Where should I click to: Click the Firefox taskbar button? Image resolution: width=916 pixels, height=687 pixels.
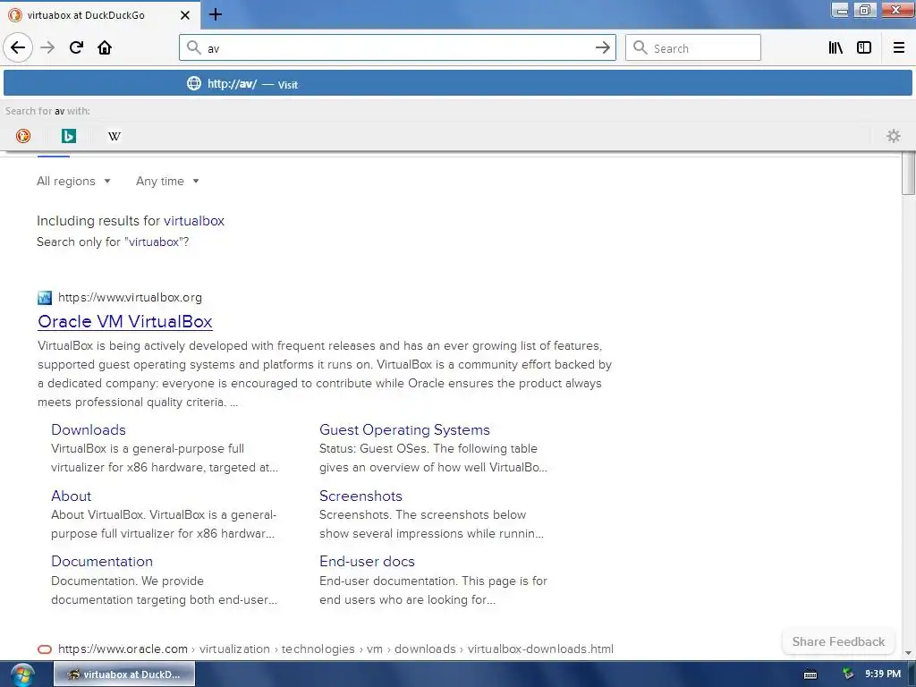coord(124,674)
